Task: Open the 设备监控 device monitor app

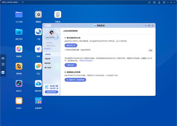Action: pyautogui.click(x=38, y=101)
